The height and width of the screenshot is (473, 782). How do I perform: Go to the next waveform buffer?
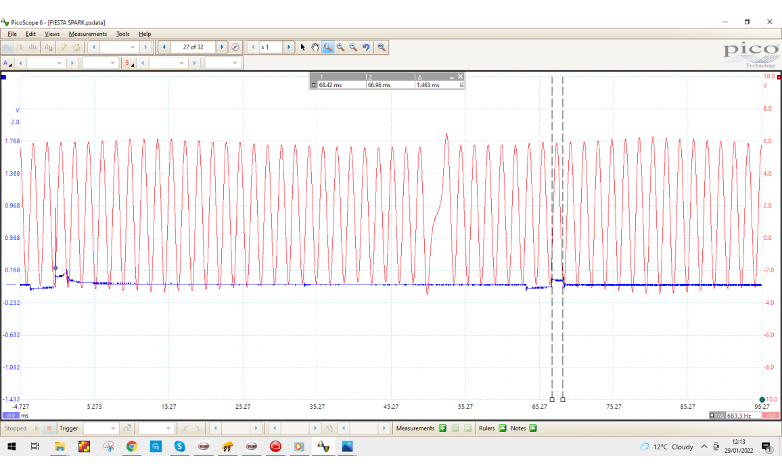222,47
